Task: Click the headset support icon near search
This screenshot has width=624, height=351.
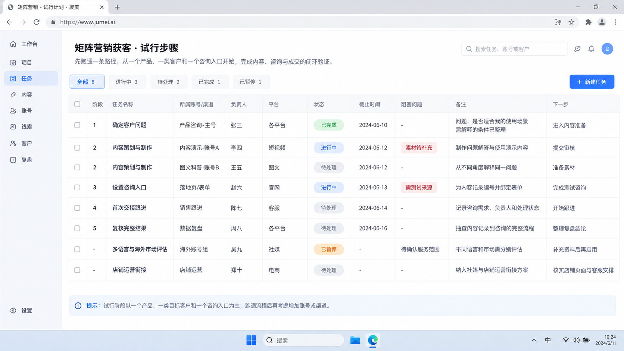Action: pos(577,49)
